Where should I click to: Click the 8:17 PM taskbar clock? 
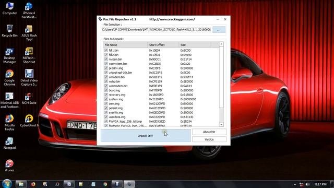click(320, 184)
